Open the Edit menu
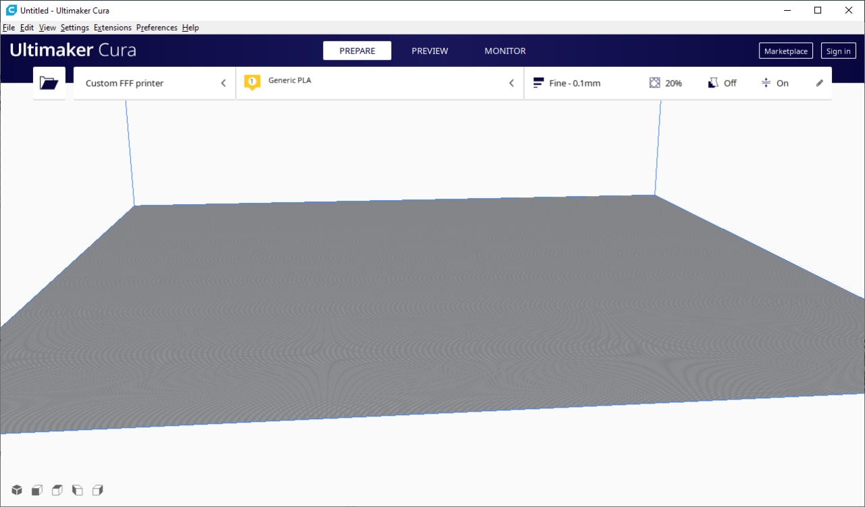This screenshot has height=507, width=865. click(27, 28)
